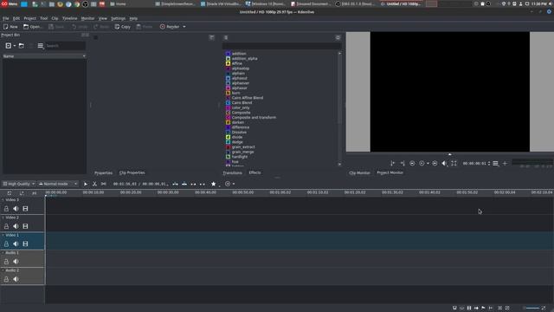This screenshot has height=312, width=554.
Task: Mute the Audio 1 track
Action: 16,262
